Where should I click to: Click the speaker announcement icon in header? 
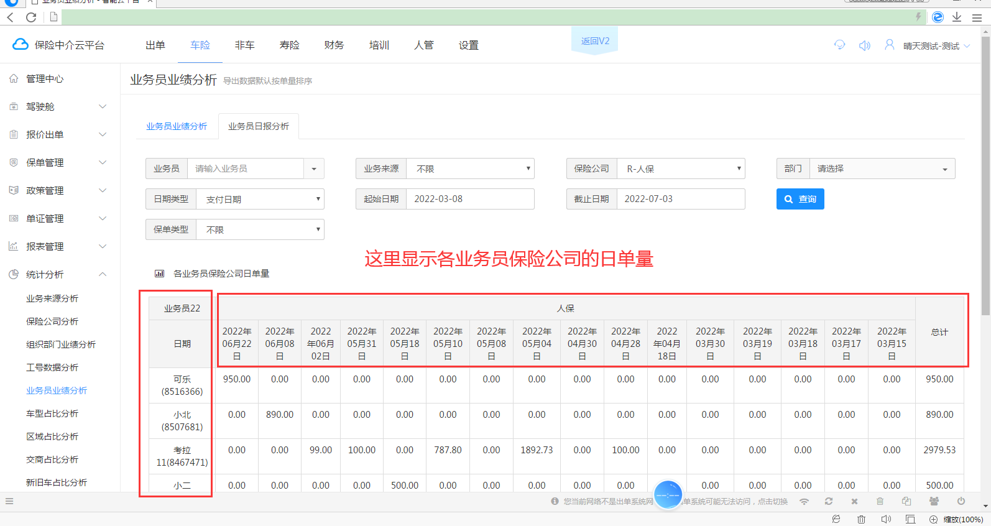tap(865, 45)
